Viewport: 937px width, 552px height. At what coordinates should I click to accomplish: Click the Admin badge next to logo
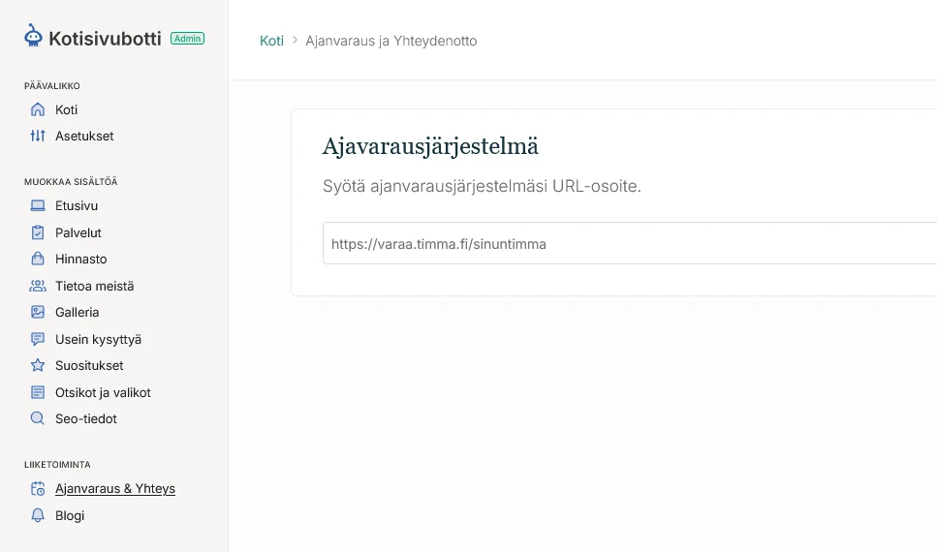click(188, 38)
